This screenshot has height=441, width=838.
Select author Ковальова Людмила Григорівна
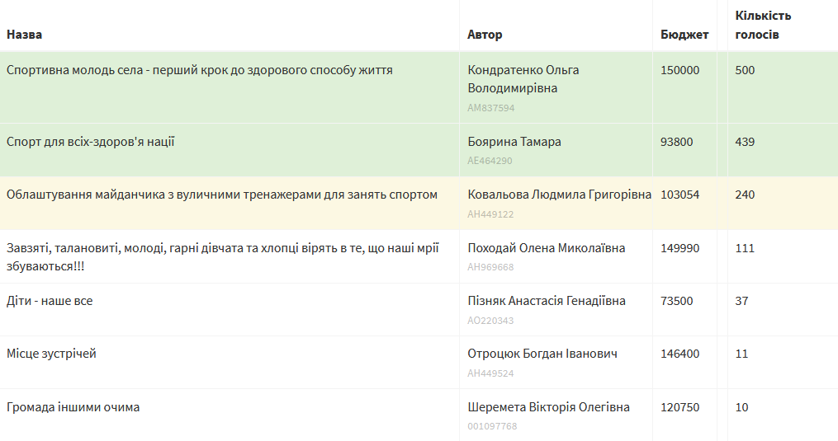559,195
